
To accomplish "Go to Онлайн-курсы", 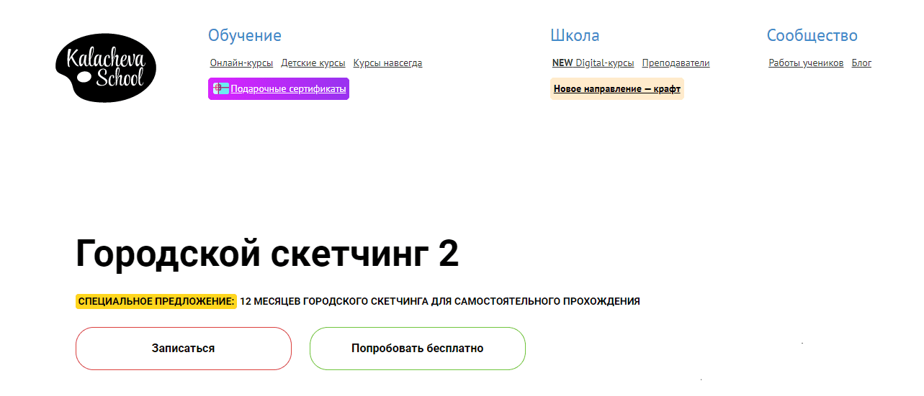I will pos(241,63).
